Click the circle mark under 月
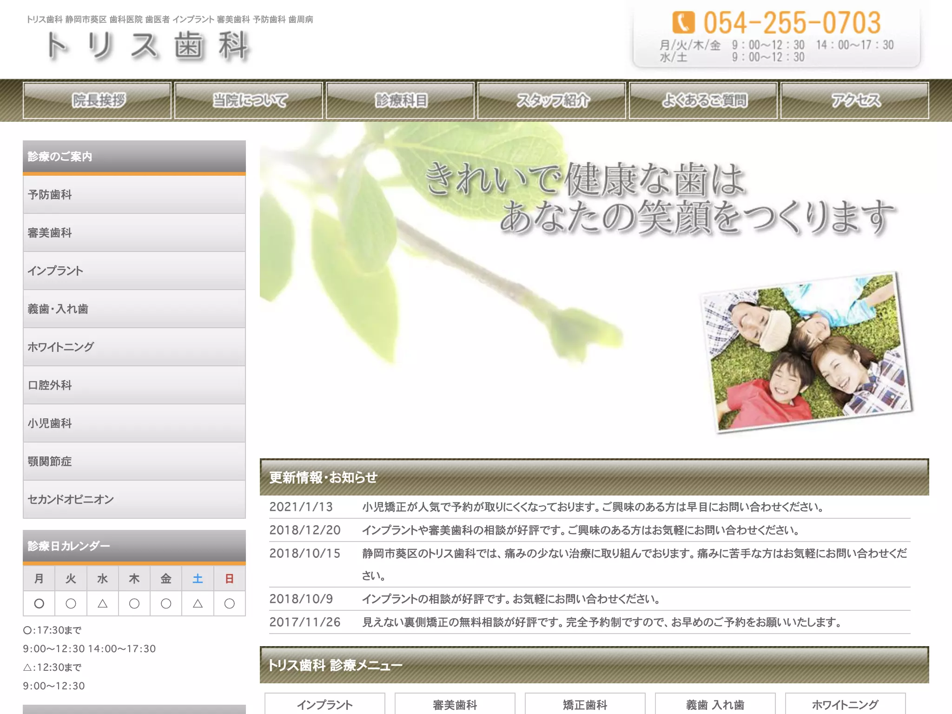The height and width of the screenshot is (714, 952). pos(39,603)
